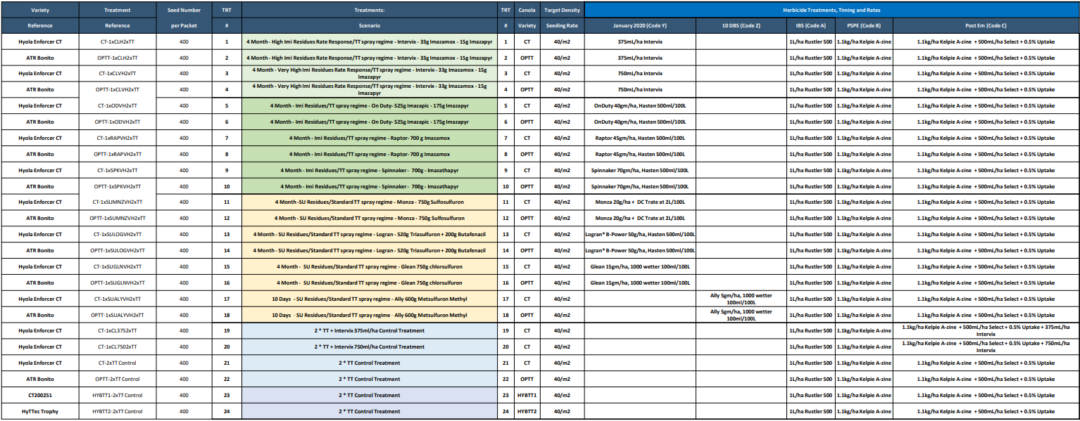
Task: Select canola variety cell 'HYBTT2'
Action: (x=527, y=411)
